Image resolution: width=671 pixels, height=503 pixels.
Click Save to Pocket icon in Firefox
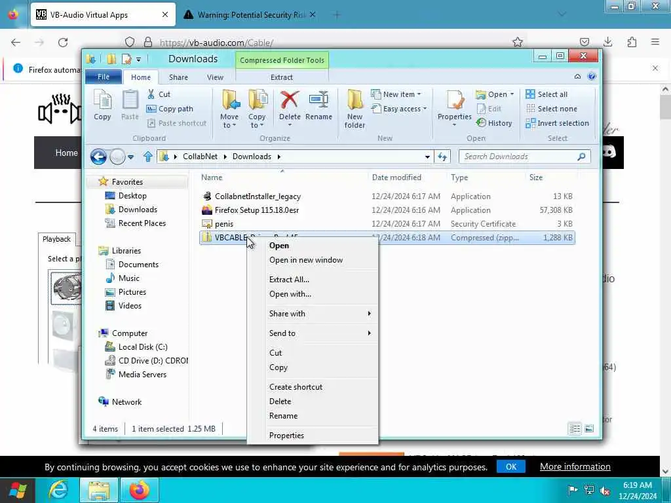[x=584, y=42]
